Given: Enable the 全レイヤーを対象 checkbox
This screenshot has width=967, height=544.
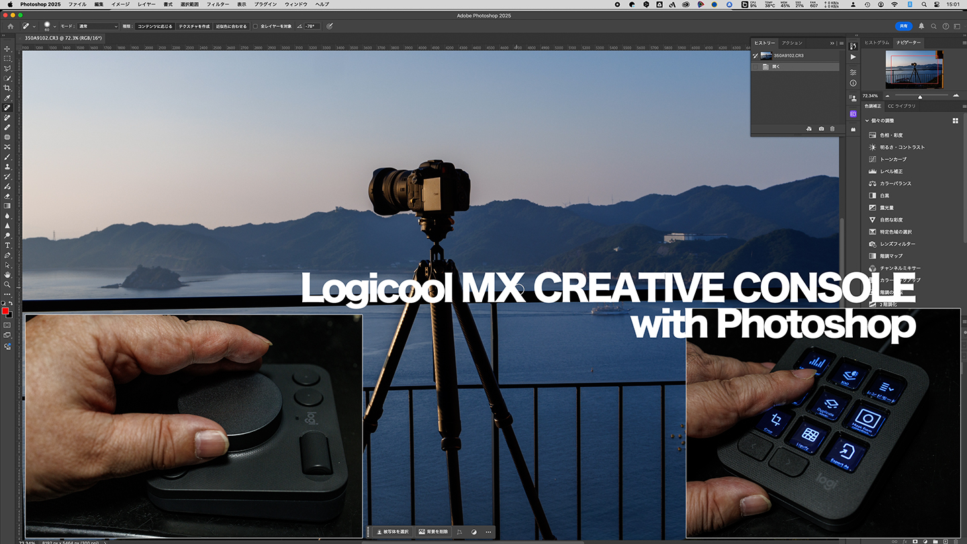Looking at the screenshot, I should 255,26.
